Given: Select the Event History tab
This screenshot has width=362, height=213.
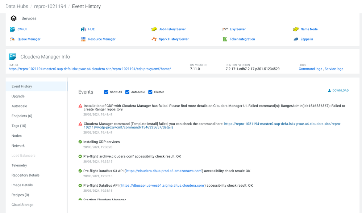Looking at the screenshot, I should pyautogui.click(x=37, y=86).
